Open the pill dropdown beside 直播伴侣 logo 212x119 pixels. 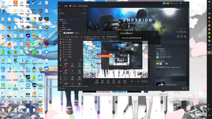coord(77,33)
